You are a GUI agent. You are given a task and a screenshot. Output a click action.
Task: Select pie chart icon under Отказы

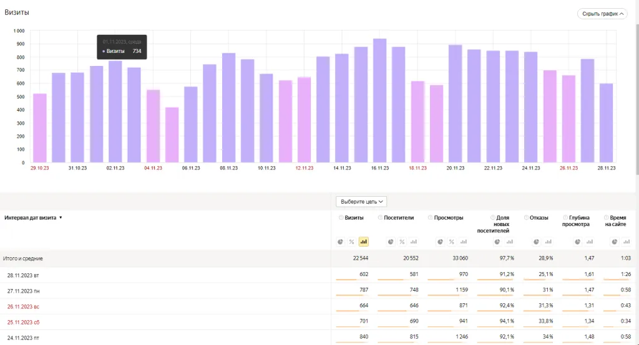coord(536,242)
